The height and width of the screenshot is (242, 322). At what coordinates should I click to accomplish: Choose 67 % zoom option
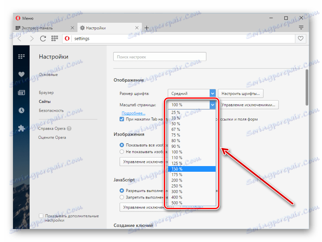click(x=192, y=130)
